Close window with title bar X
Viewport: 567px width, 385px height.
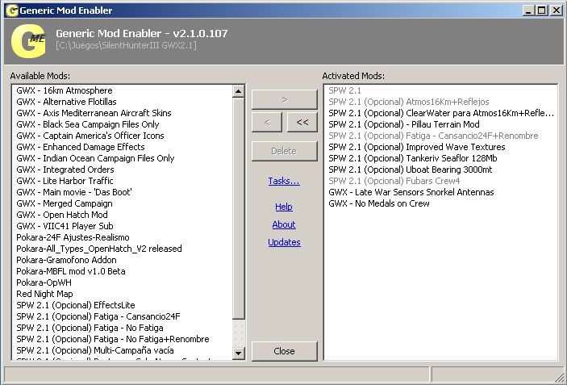[556, 10]
